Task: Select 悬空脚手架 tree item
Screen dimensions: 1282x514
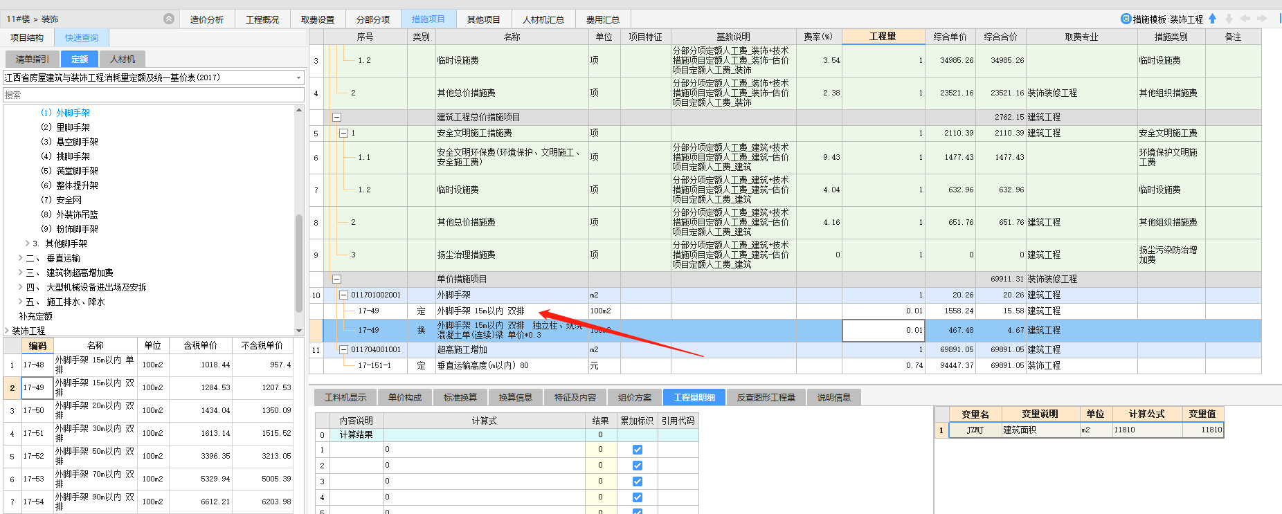Action: pyautogui.click(x=69, y=142)
